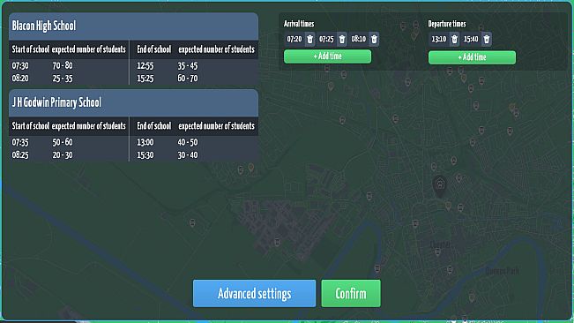Click the large school marker on map
574x323 pixels.
pyautogui.click(x=440, y=185)
